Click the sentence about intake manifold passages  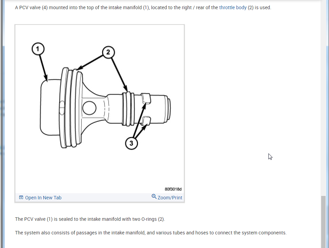[151, 233]
